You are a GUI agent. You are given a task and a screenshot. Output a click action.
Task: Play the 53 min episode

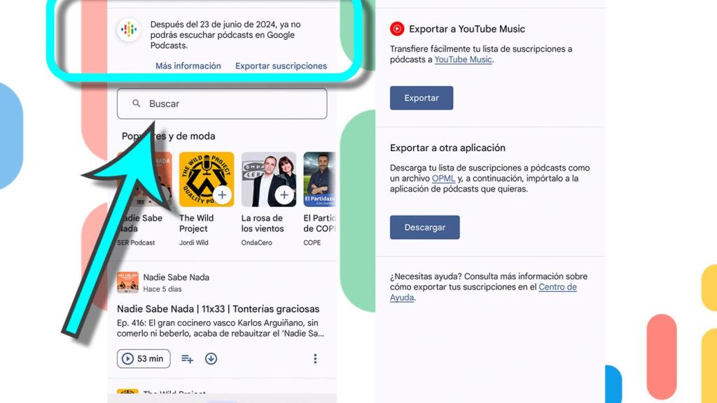(144, 359)
